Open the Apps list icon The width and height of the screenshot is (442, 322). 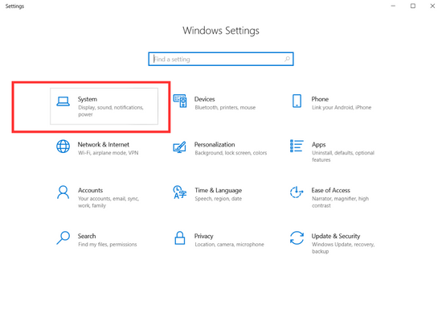pyautogui.click(x=297, y=146)
